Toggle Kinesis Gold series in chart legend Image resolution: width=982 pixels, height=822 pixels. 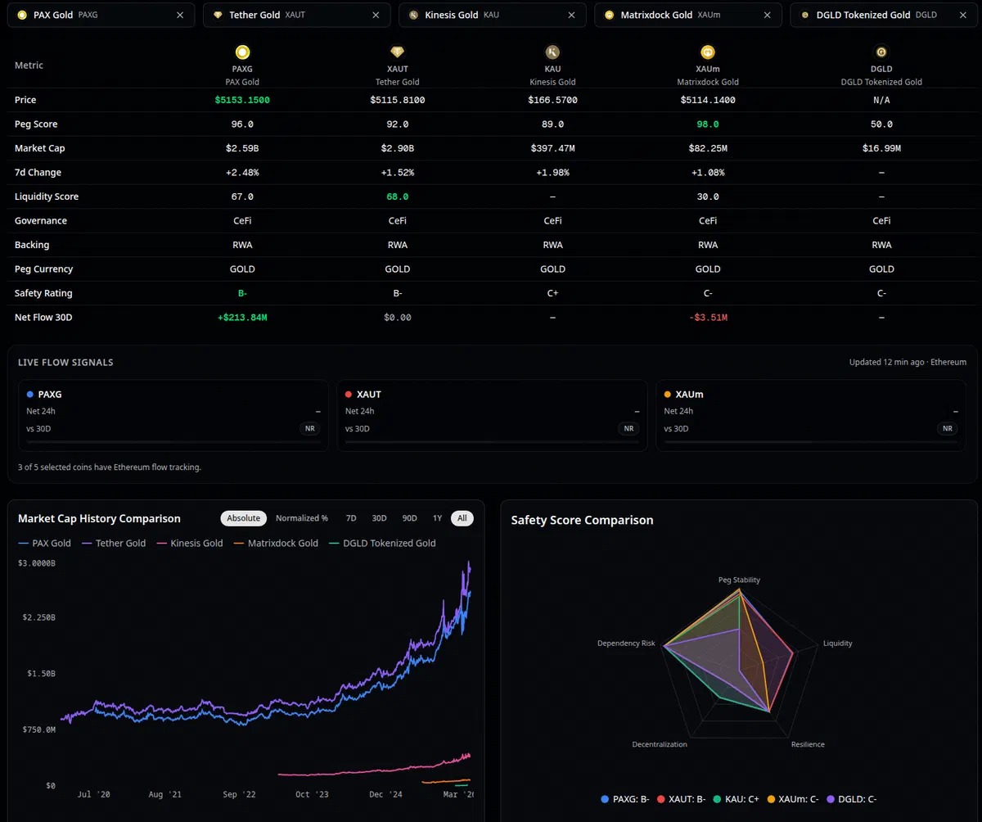click(x=189, y=543)
